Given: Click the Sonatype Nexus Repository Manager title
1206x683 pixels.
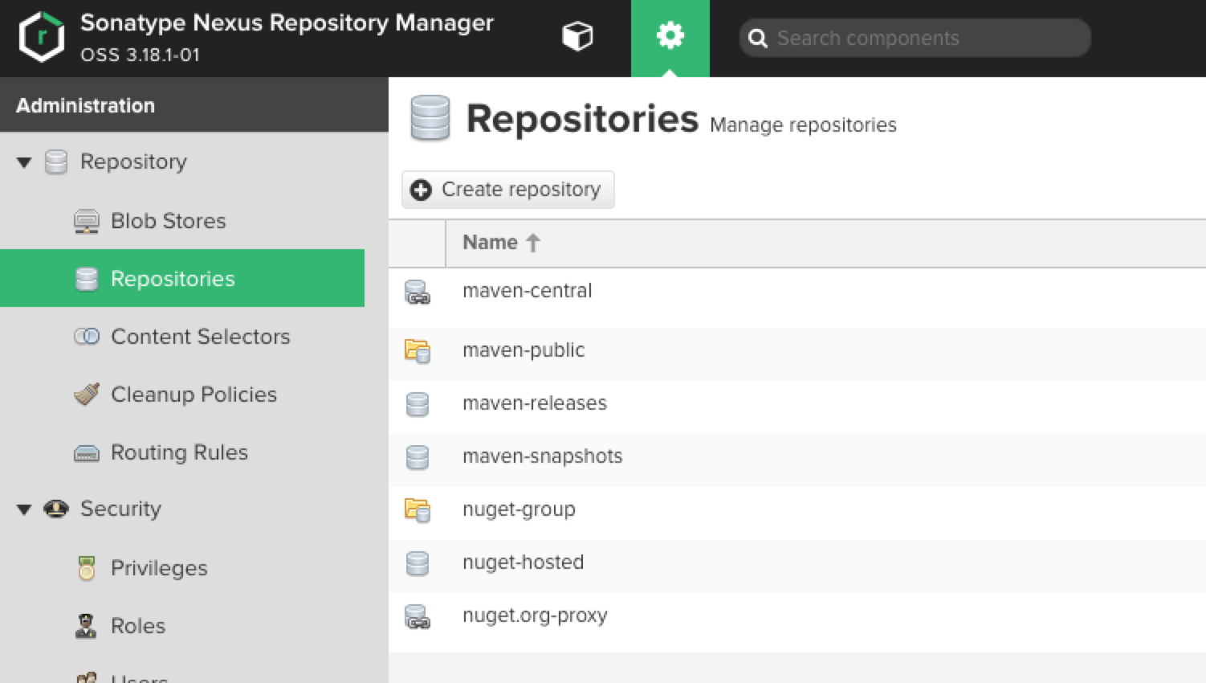Looking at the screenshot, I should [287, 23].
